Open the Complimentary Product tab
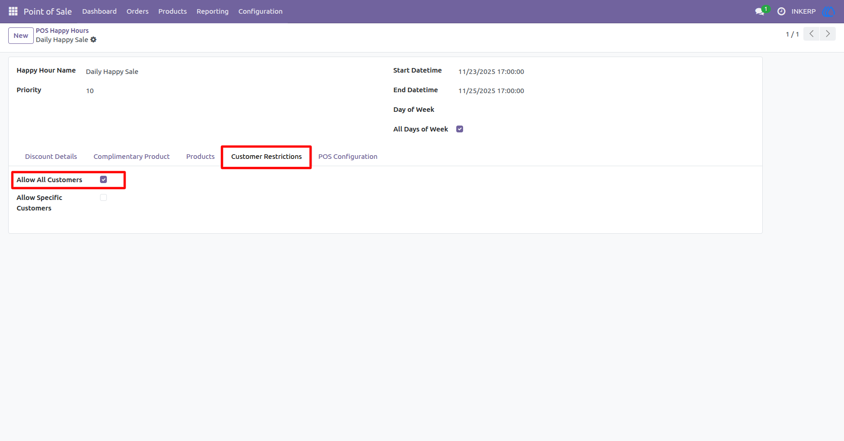The image size is (844, 441). [132, 156]
